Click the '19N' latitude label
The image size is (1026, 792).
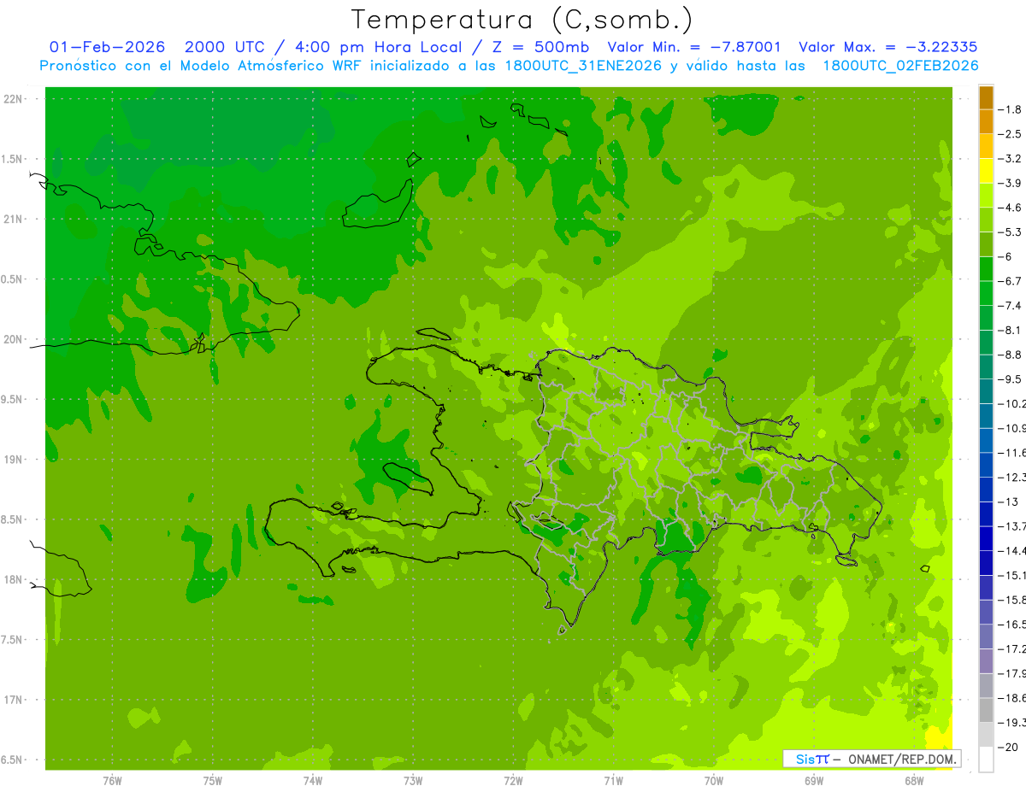point(15,460)
